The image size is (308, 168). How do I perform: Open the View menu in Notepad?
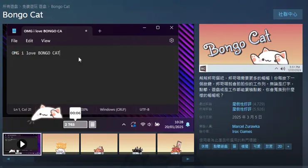tap(46, 41)
